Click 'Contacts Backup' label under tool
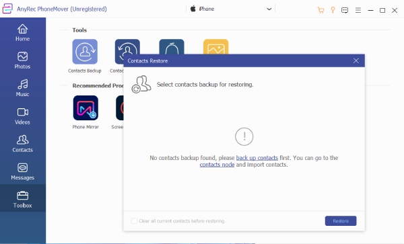 pyautogui.click(x=85, y=71)
